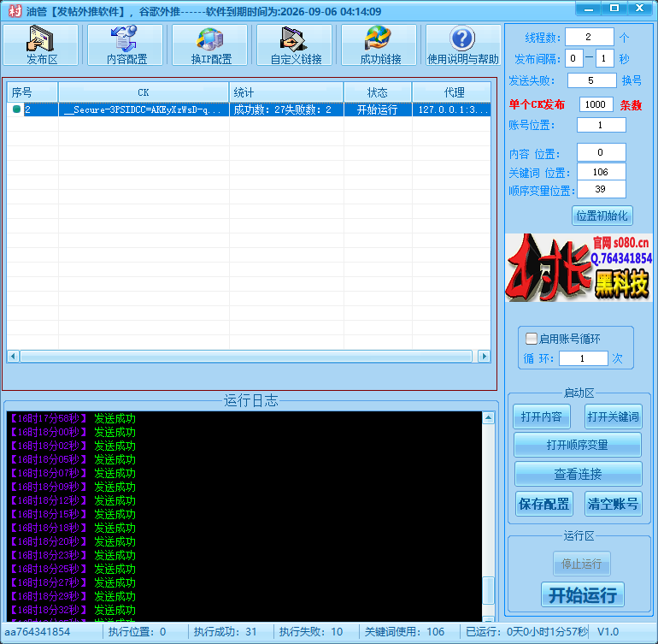Open the 发布区 toolbar icon
The image size is (658, 644).
click(x=41, y=45)
